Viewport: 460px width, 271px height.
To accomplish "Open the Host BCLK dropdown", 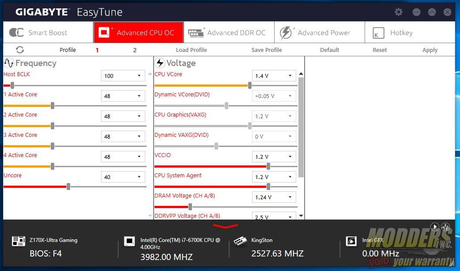I will (123, 76).
